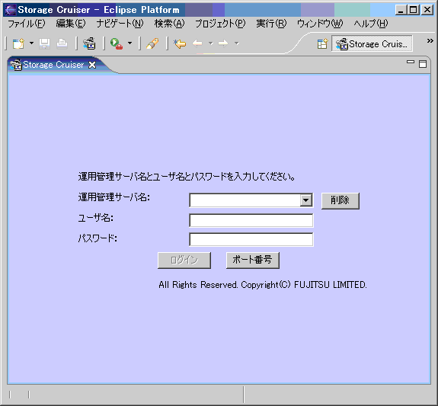
Task: Click the flashlight Search icon
Action: [x=152, y=43]
